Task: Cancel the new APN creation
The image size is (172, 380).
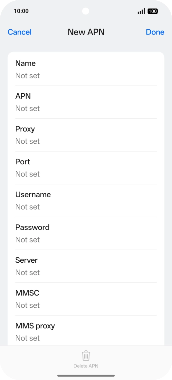Action: tap(20, 32)
